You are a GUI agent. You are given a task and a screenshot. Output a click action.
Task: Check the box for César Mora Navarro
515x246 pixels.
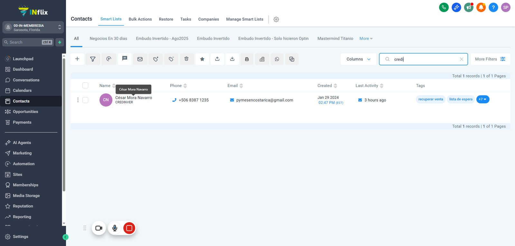pyautogui.click(x=85, y=100)
